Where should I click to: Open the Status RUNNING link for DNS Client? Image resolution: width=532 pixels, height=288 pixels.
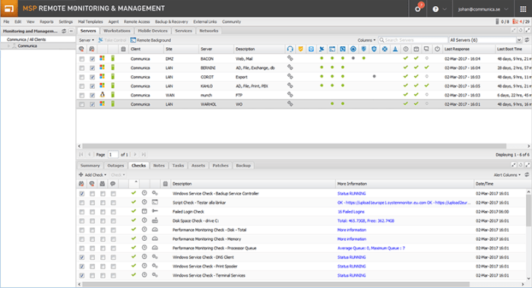(x=351, y=257)
